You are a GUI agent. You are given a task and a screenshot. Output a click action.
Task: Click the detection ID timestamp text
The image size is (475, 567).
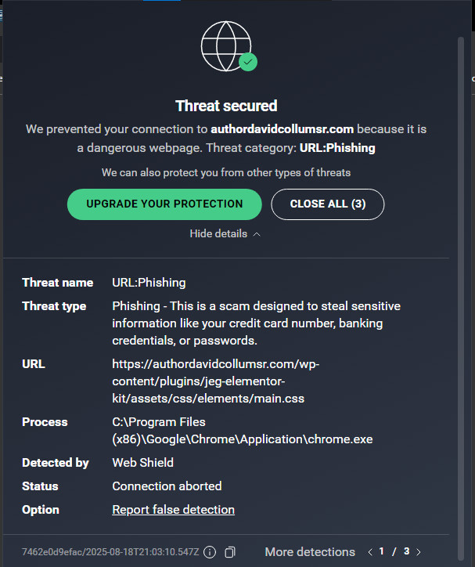click(110, 552)
